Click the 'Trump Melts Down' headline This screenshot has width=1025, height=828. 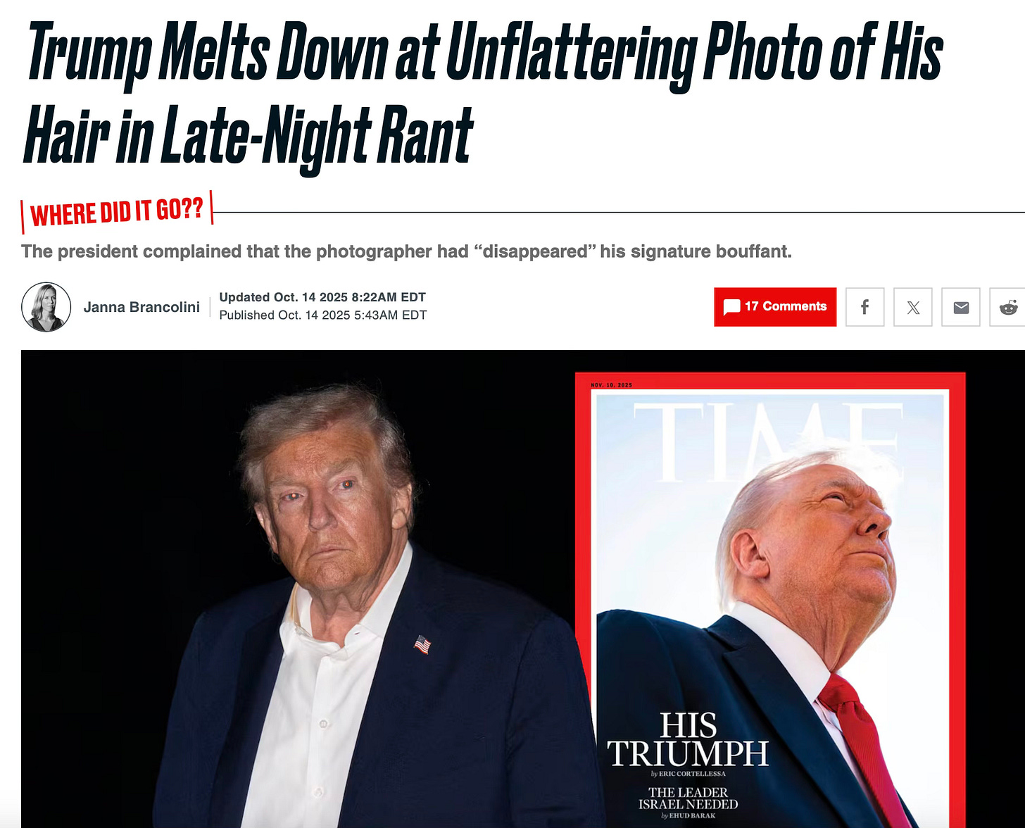483,95
